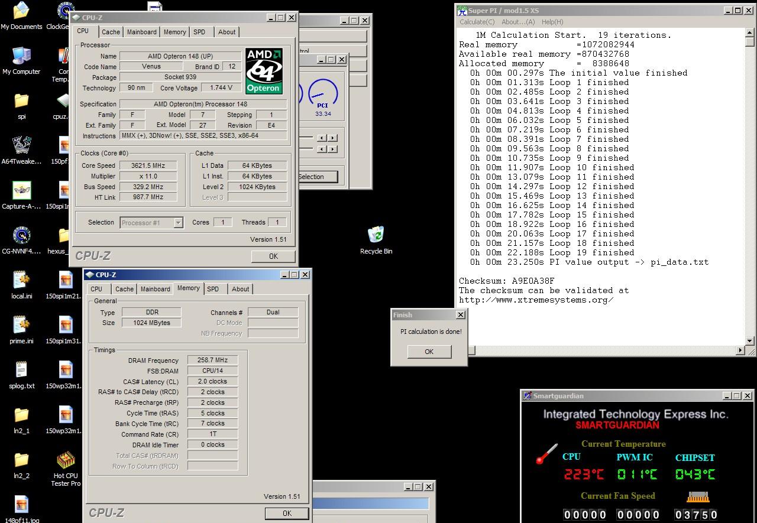Image resolution: width=757 pixels, height=523 pixels.
Task: Click the xtremesystems.org URL in Super PI
Action: tap(536, 300)
